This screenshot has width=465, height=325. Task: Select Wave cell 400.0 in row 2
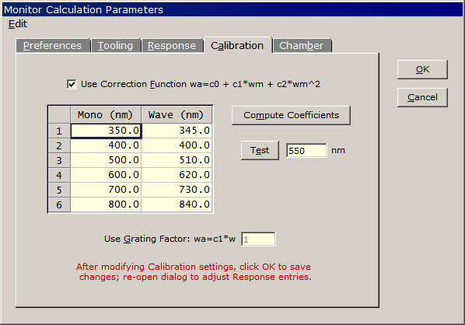pyautogui.click(x=177, y=145)
